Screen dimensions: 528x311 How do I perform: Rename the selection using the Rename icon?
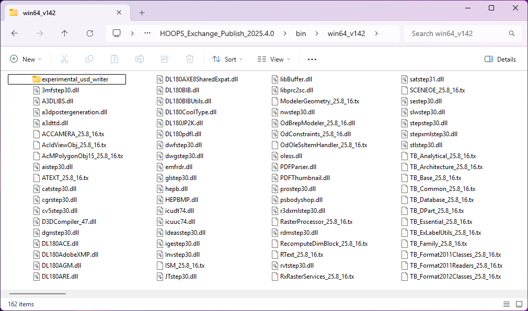(x=140, y=59)
